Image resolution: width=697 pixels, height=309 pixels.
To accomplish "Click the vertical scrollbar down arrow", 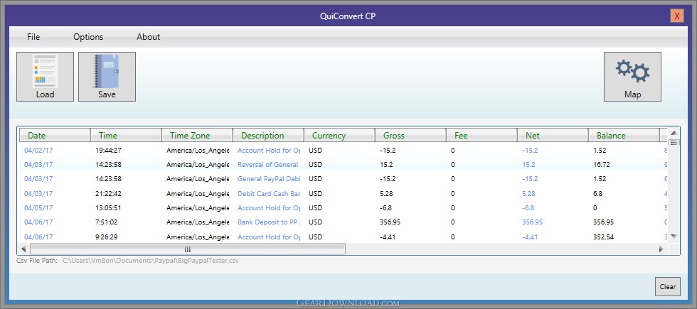I will tap(673, 236).
